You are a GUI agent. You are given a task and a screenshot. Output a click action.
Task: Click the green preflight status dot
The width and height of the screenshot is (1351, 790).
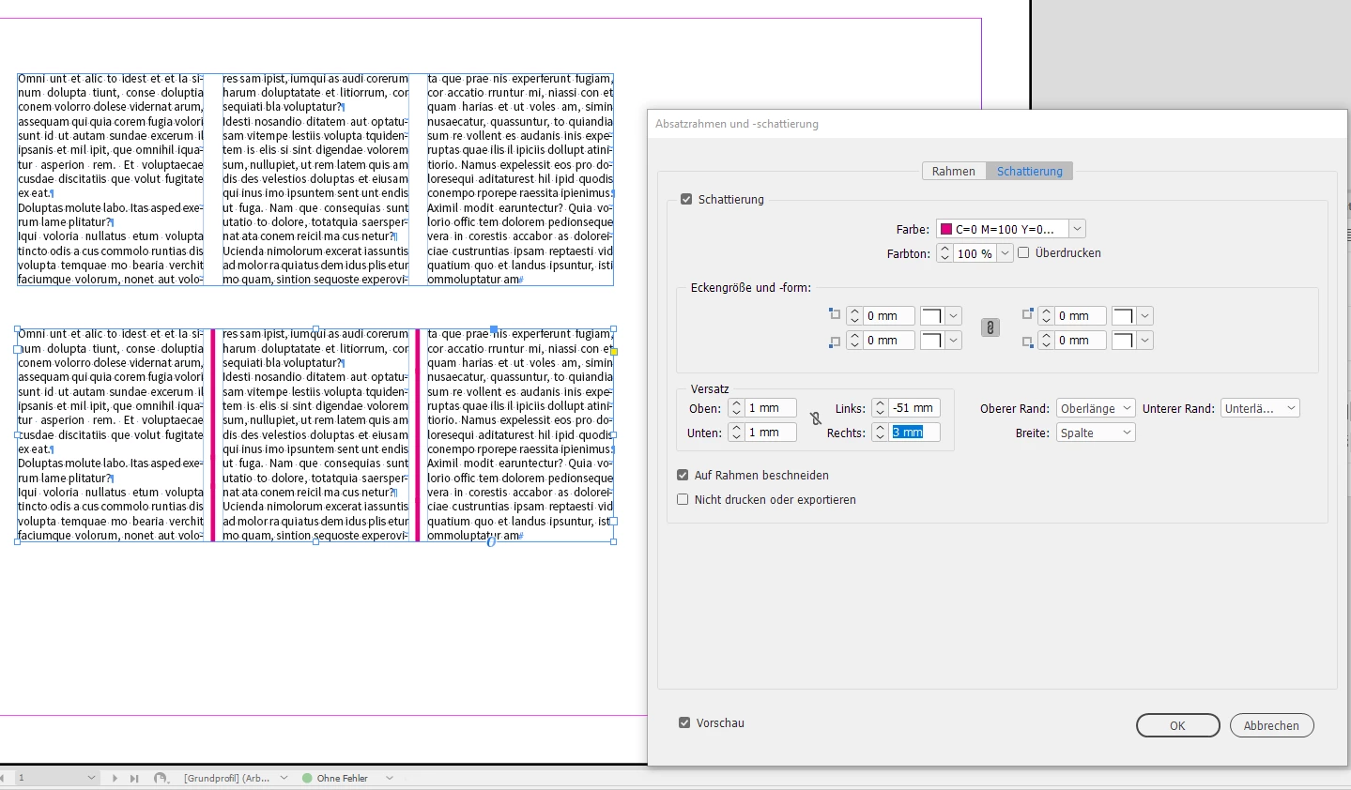point(307,778)
